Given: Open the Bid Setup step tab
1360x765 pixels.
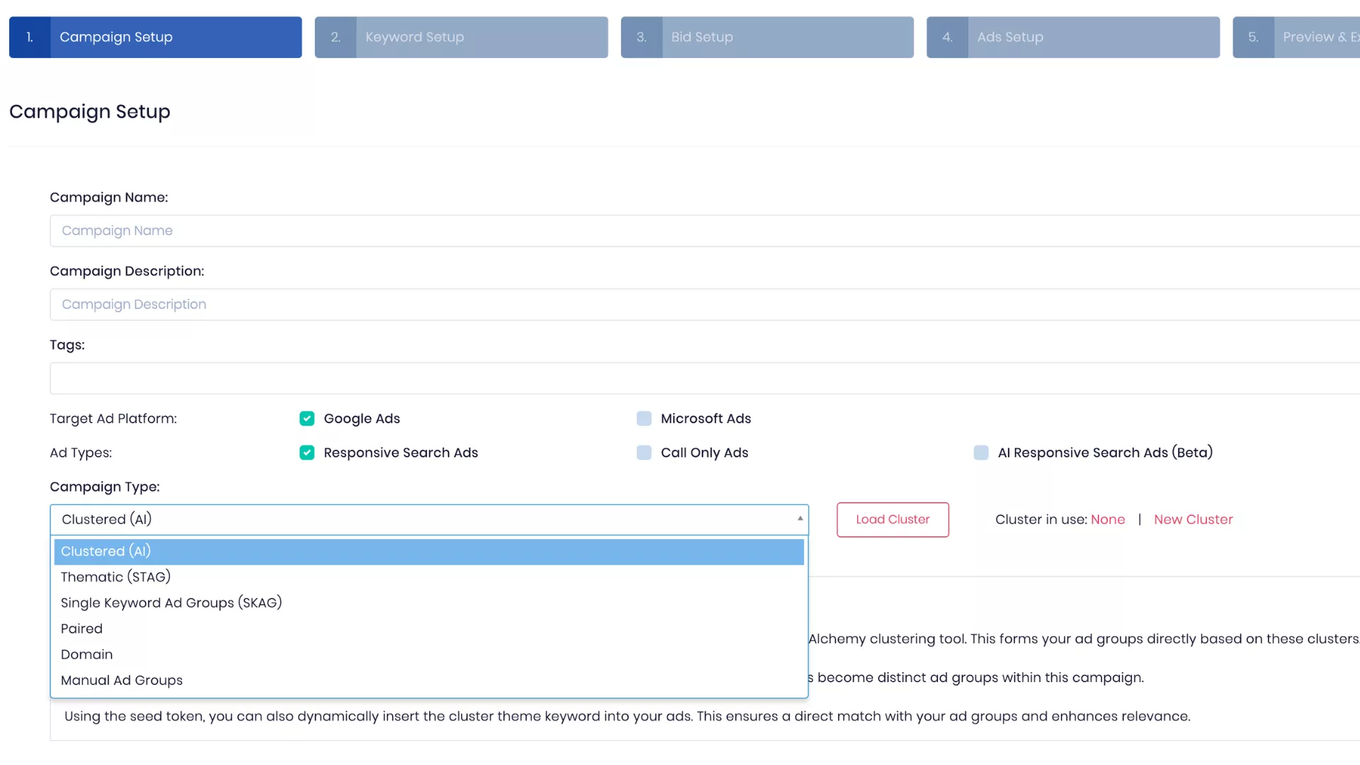Looking at the screenshot, I should click(x=767, y=37).
